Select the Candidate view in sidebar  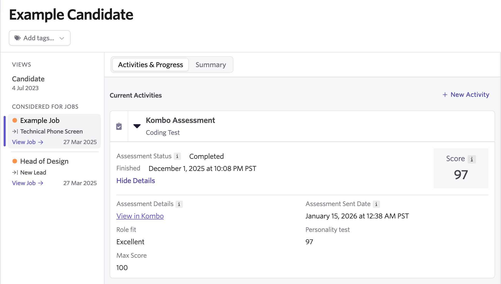coord(28,79)
